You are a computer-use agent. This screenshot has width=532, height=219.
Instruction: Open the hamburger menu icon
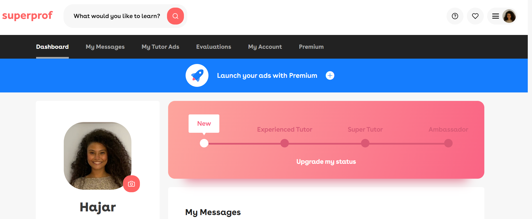point(495,16)
